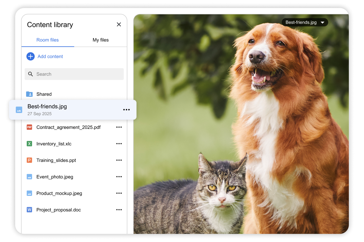This screenshot has width=364, height=242.
Task: Show more options for Training_slides.ppt
Action: coord(119,160)
